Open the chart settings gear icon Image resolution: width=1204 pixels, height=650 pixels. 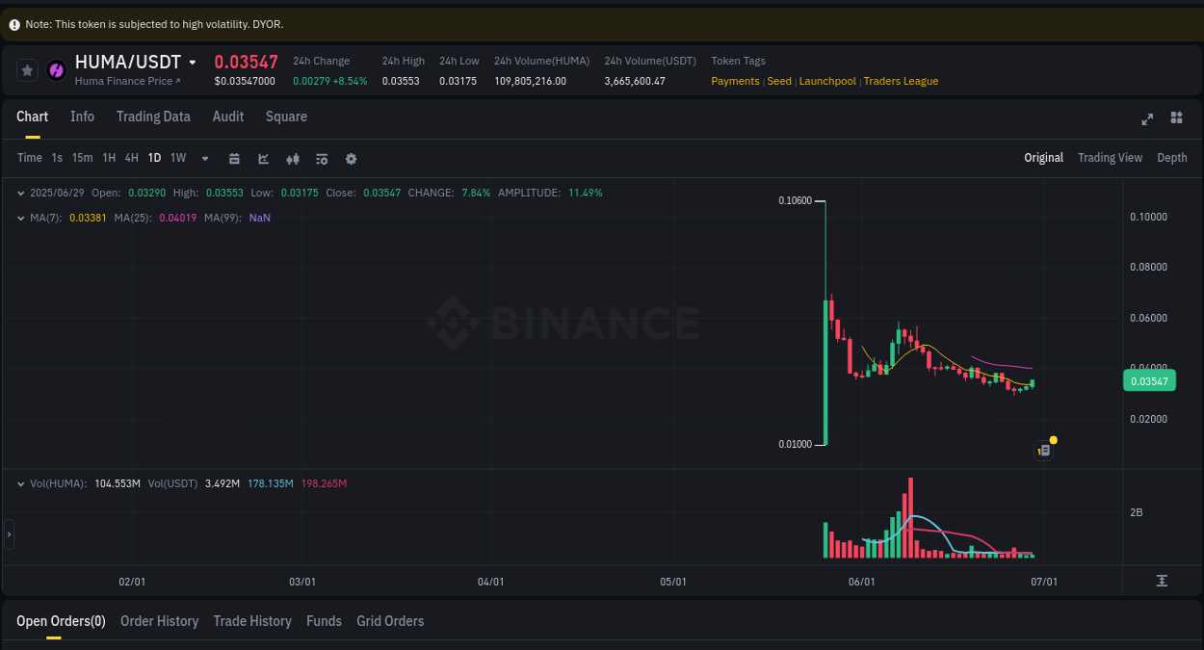coord(351,158)
